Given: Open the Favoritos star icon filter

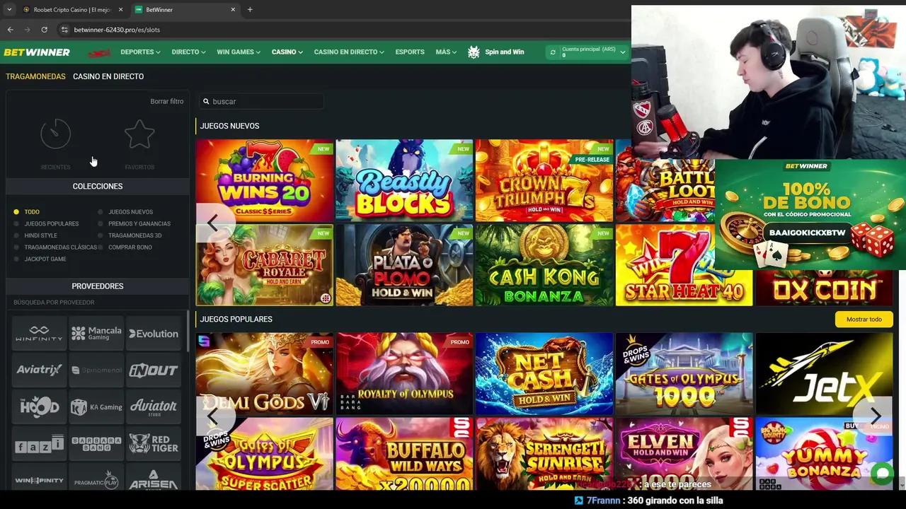Looking at the screenshot, I should pyautogui.click(x=139, y=134).
